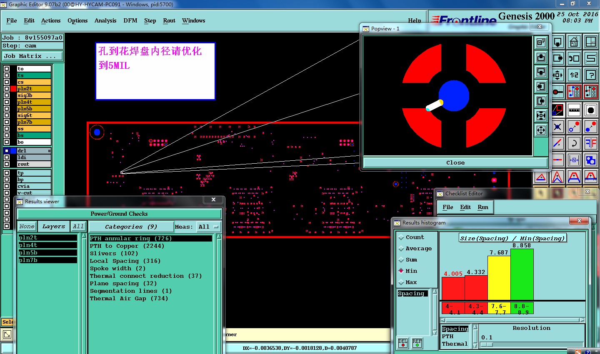Open the DFM menu

130,20
